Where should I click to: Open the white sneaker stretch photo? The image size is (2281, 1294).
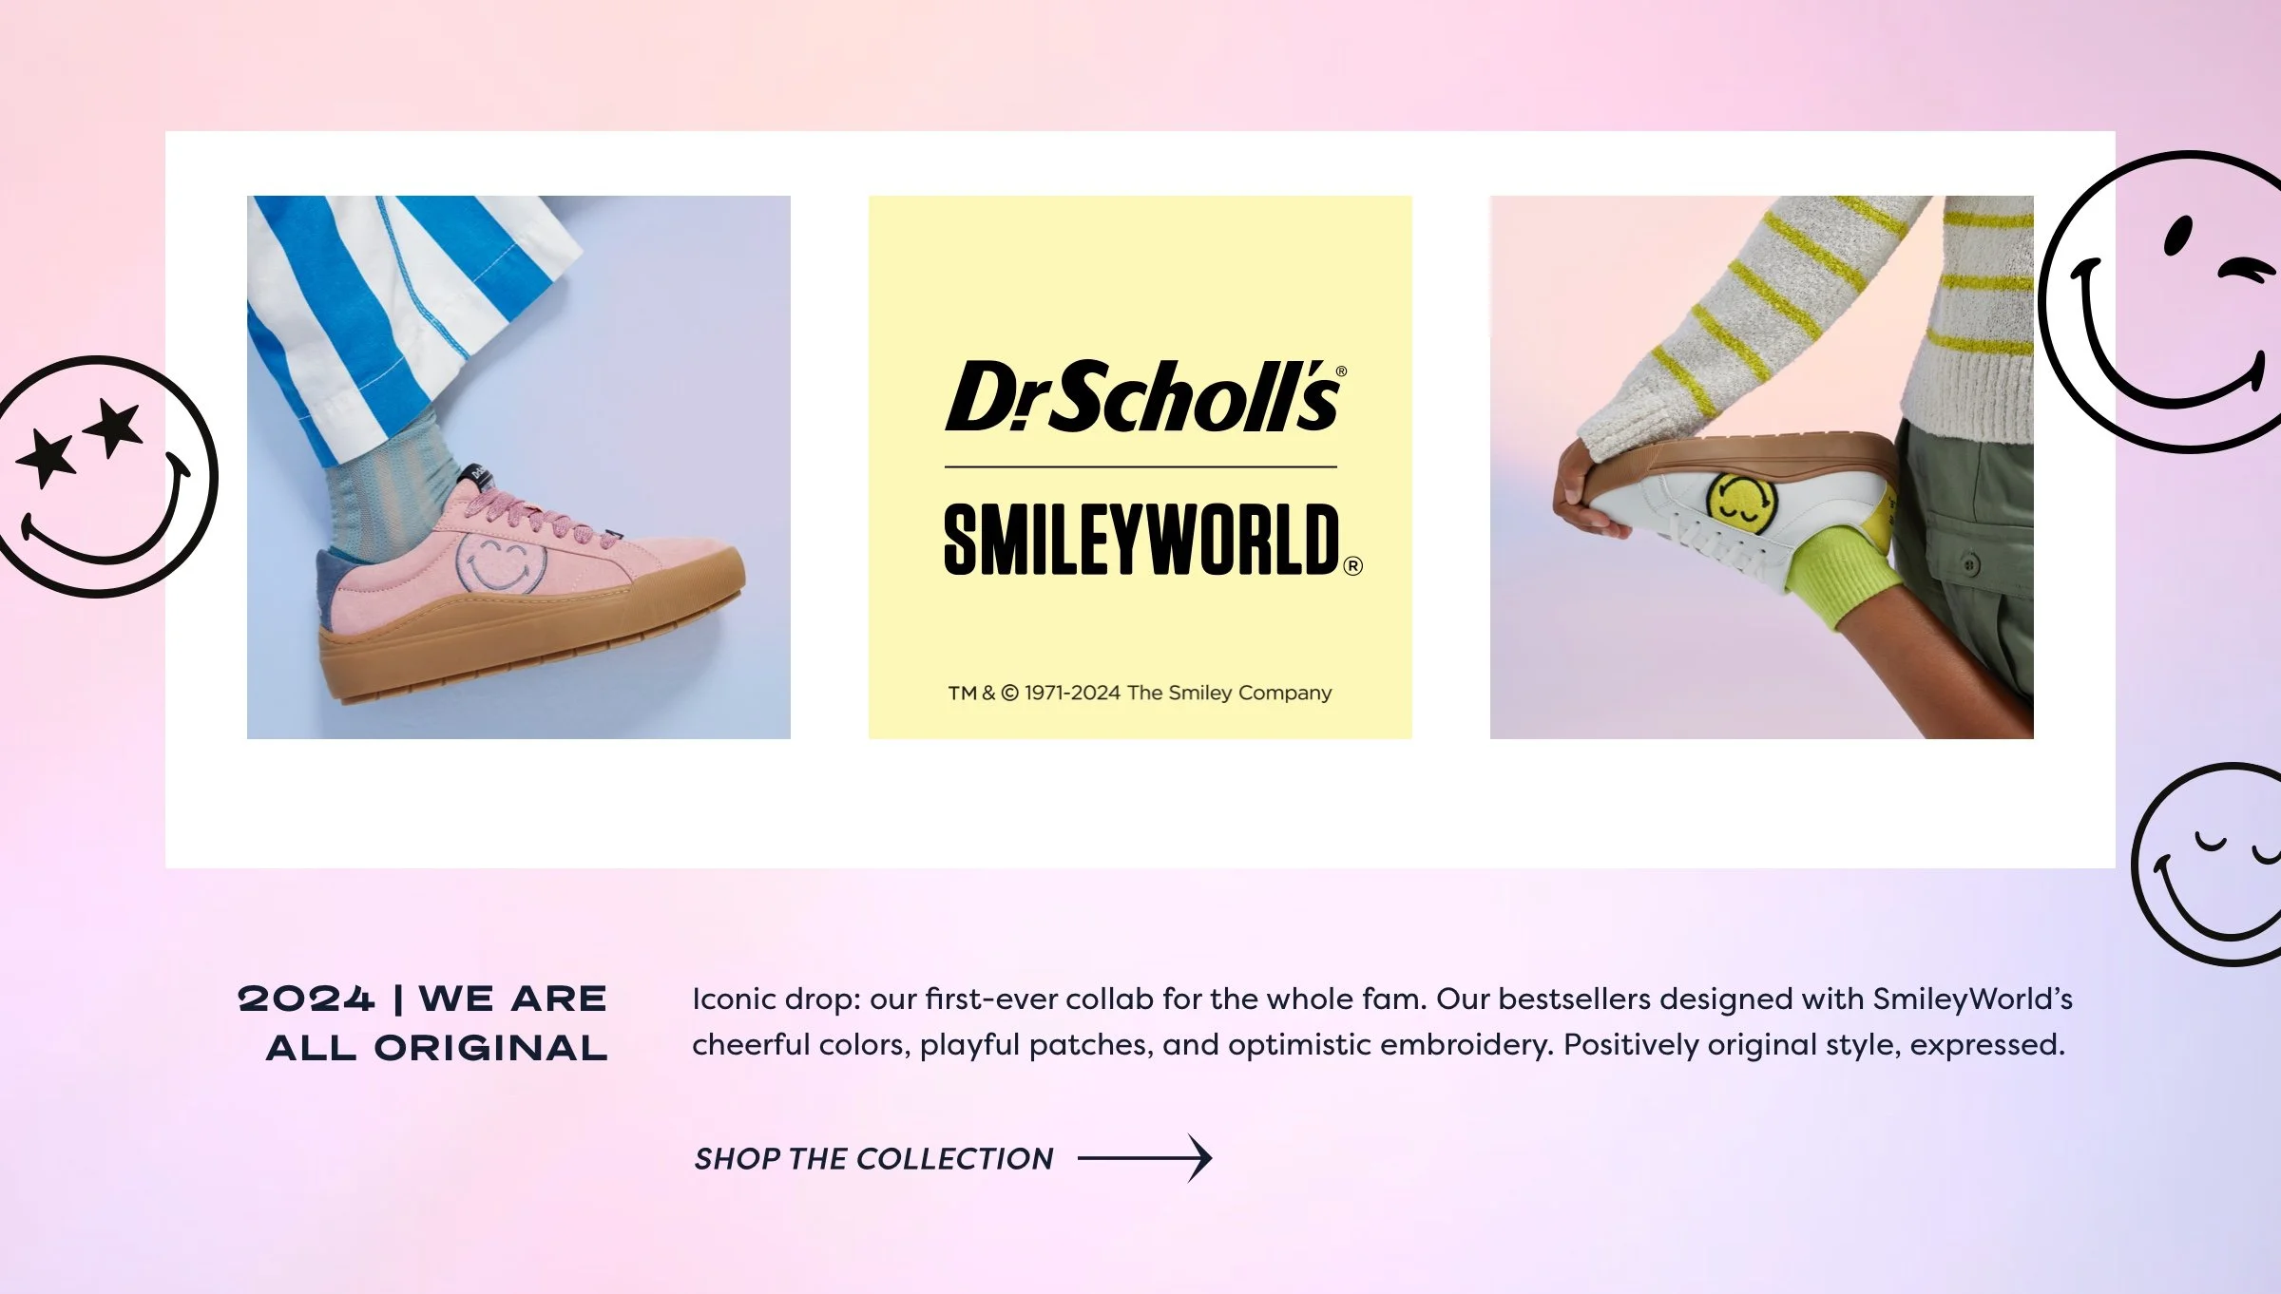pos(1762,467)
